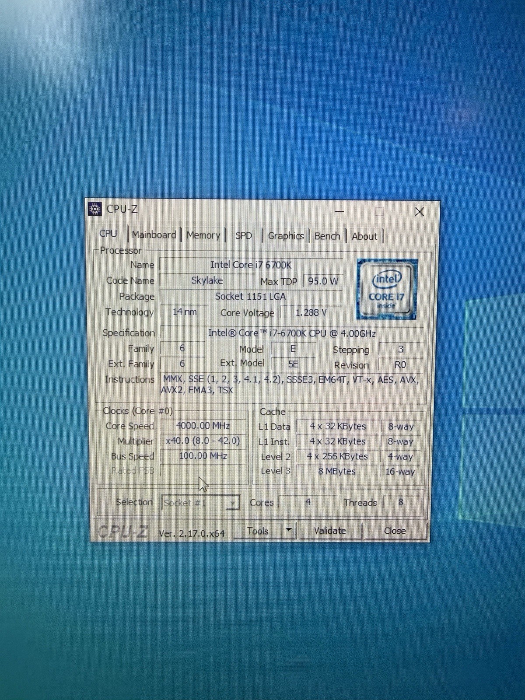Open the Graphics tab
The image size is (525, 700).
click(286, 236)
